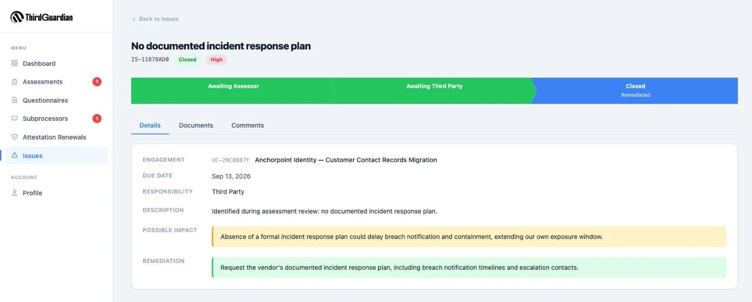The width and height of the screenshot is (752, 302).
Task: Open the Dashboard menu item
Action: pyautogui.click(x=56, y=64)
